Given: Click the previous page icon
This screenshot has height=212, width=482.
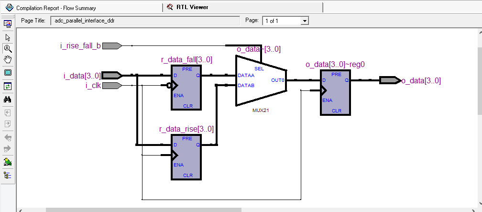Looking at the screenshot, I should (8, 113).
